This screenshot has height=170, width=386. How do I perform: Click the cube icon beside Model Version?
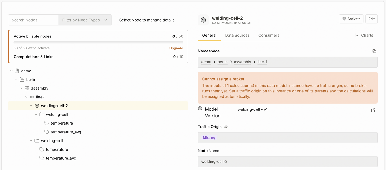[x=200, y=109]
